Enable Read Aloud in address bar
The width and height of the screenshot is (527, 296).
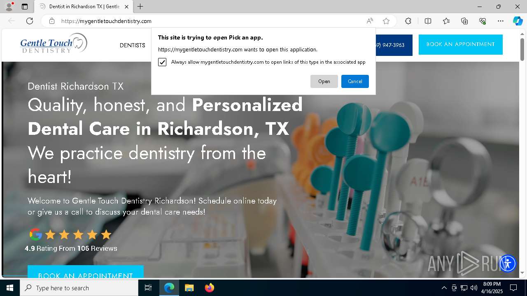click(x=370, y=21)
